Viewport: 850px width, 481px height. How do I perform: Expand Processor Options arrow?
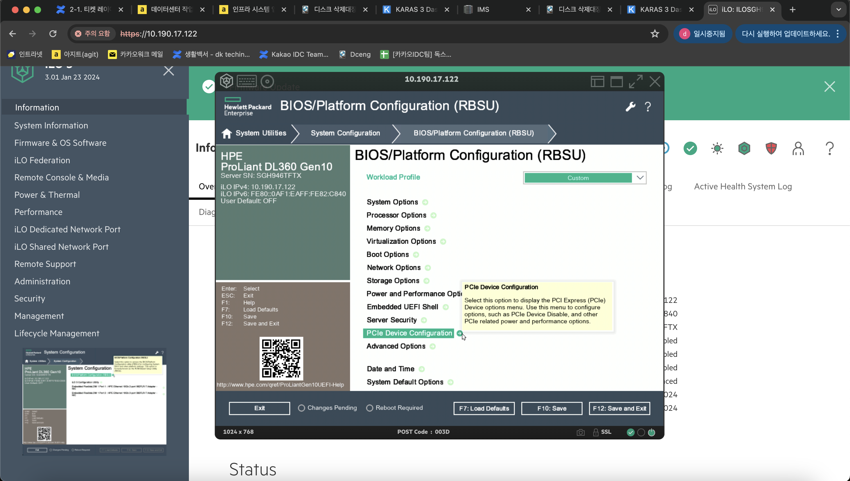pos(433,215)
